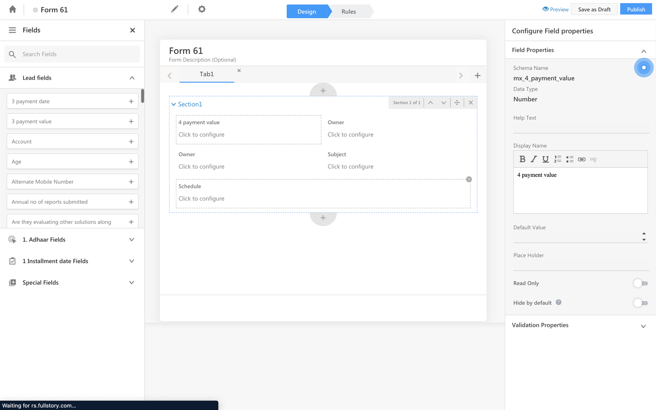Switch to the Rules tab
Screen dimensions: 656x410
point(349,11)
